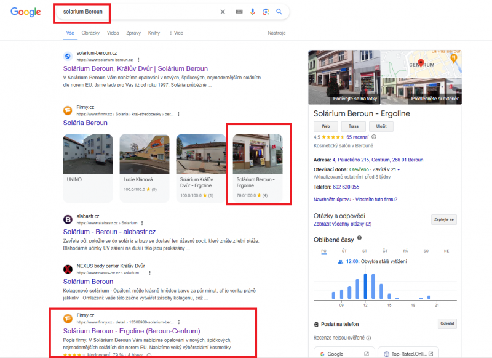Click the Zeptejte se button

(444, 219)
